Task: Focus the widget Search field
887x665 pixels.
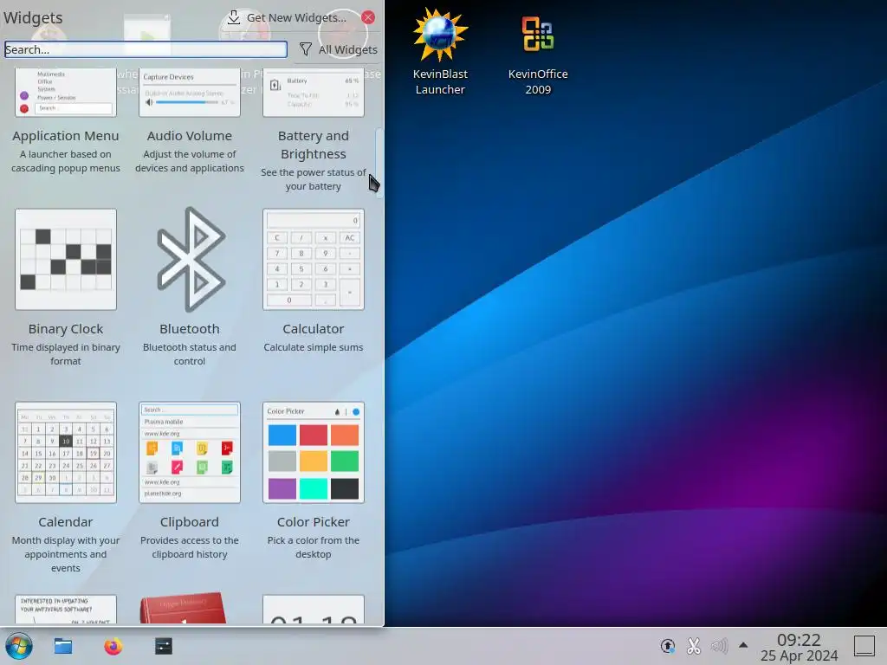Action: point(146,49)
